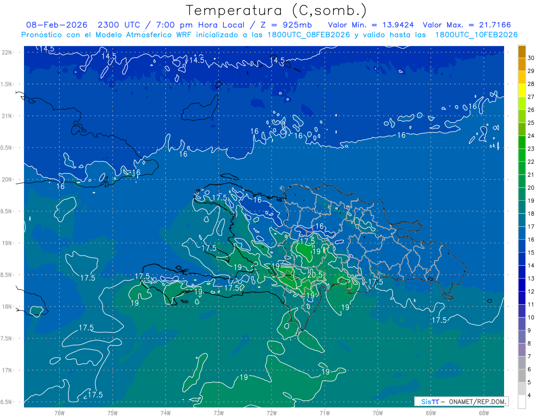
Task: Click the title 'Temperatura (C,somb.)'
Action: click(x=276, y=10)
